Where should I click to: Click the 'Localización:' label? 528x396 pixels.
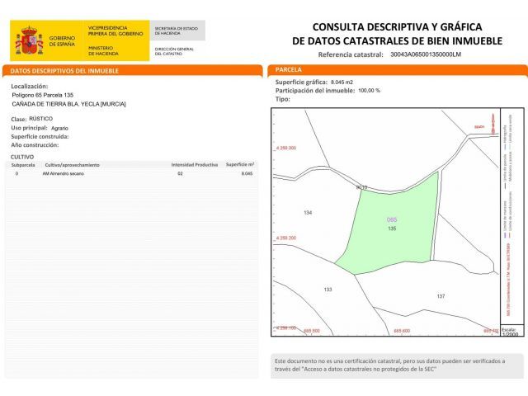point(30,86)
